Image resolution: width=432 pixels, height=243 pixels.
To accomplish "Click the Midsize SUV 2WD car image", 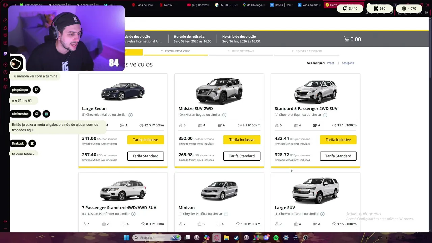I will [x=219, y=91].
